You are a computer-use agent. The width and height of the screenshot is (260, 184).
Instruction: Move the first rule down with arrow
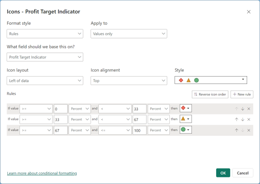click(243, 109)
